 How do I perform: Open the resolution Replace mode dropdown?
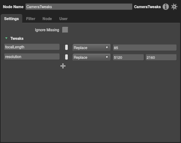click(x=92, y=57)
